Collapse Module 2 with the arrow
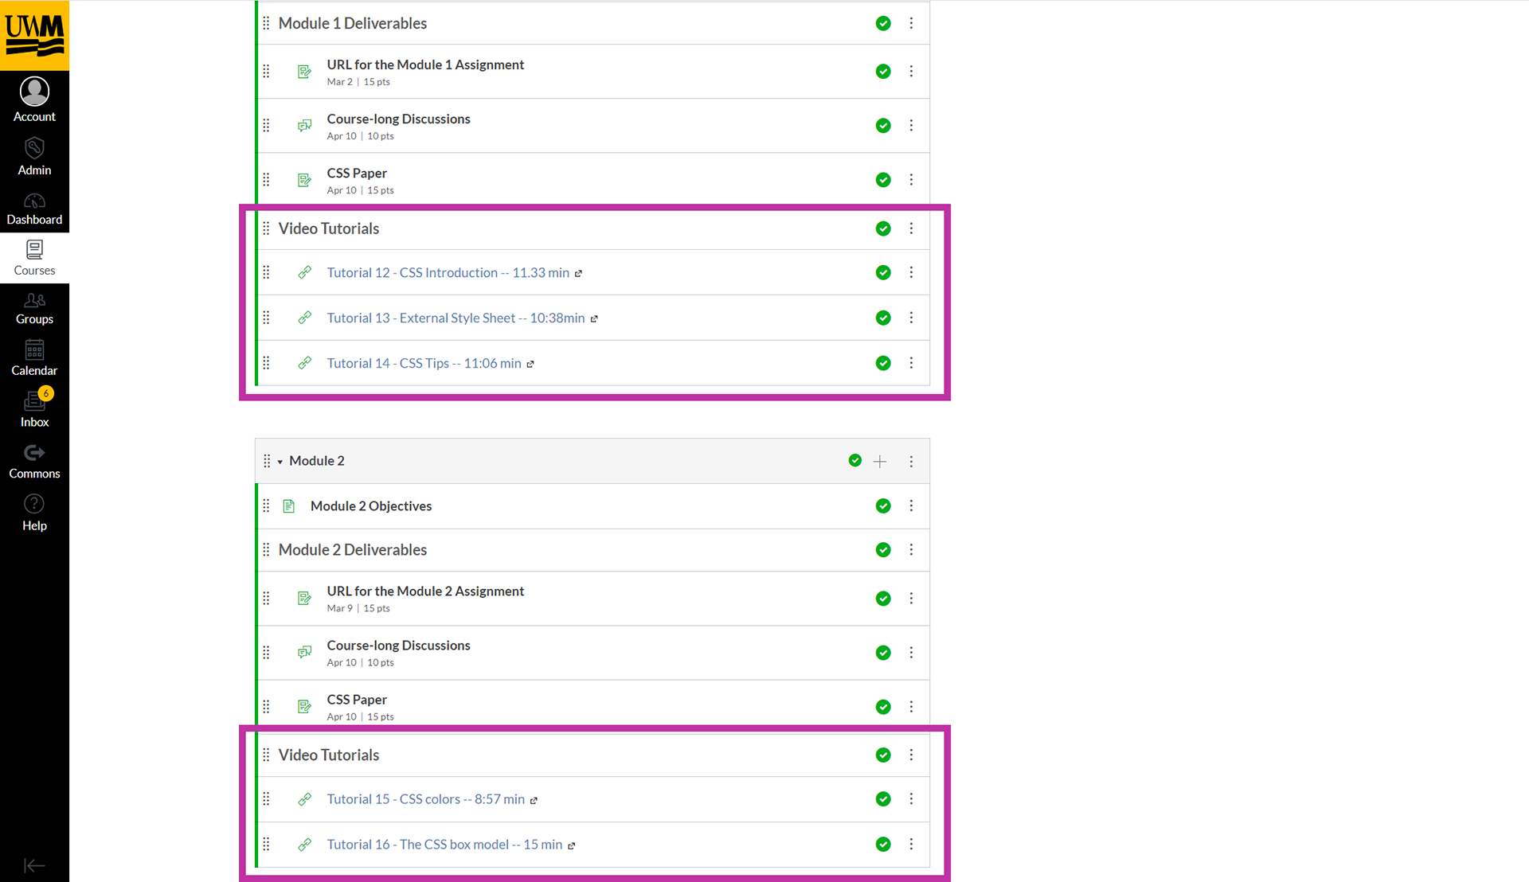This screenshot has height=882, width=1529. pos(280,462)
